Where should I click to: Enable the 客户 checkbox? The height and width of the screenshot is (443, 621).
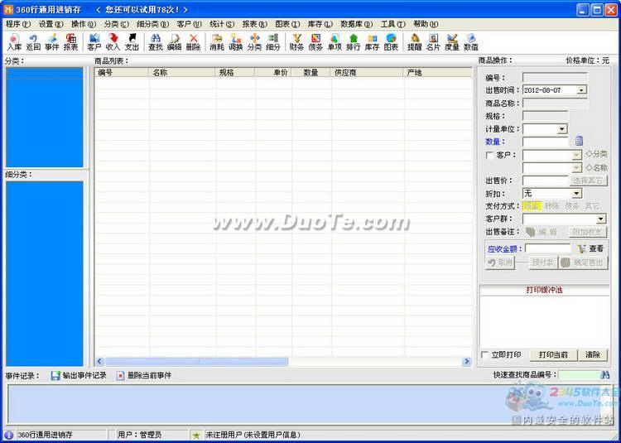point(489,155)
